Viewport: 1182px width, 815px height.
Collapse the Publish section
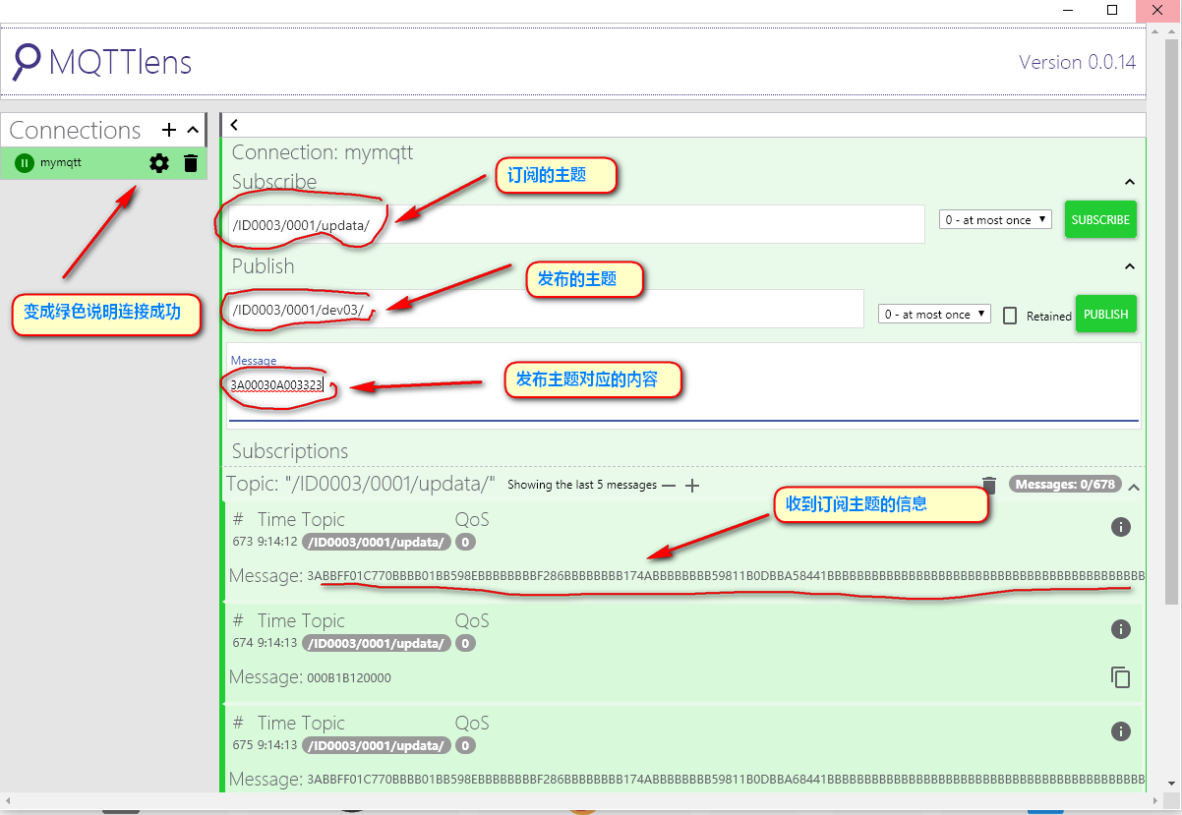pyautogui.click(x=1130, y=266)
